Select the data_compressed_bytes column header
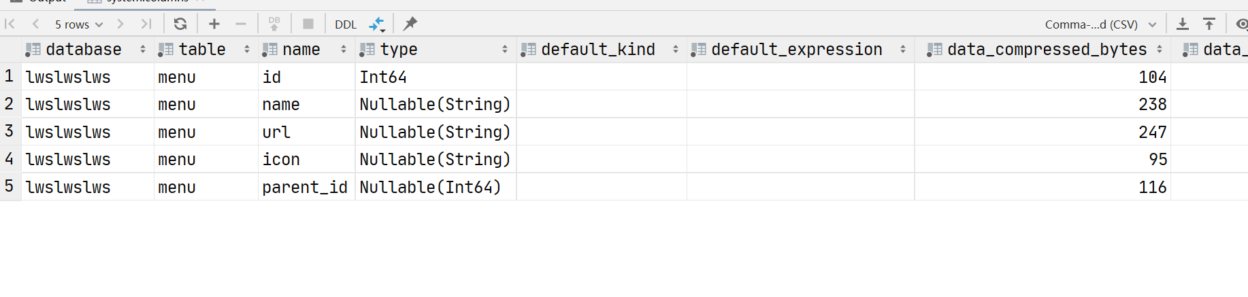 pos(1046,50)
